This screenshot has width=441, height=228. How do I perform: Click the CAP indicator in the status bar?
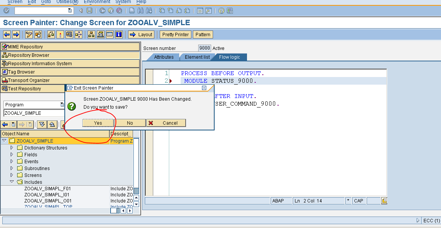pyautogui.click(x=358, y=200)
